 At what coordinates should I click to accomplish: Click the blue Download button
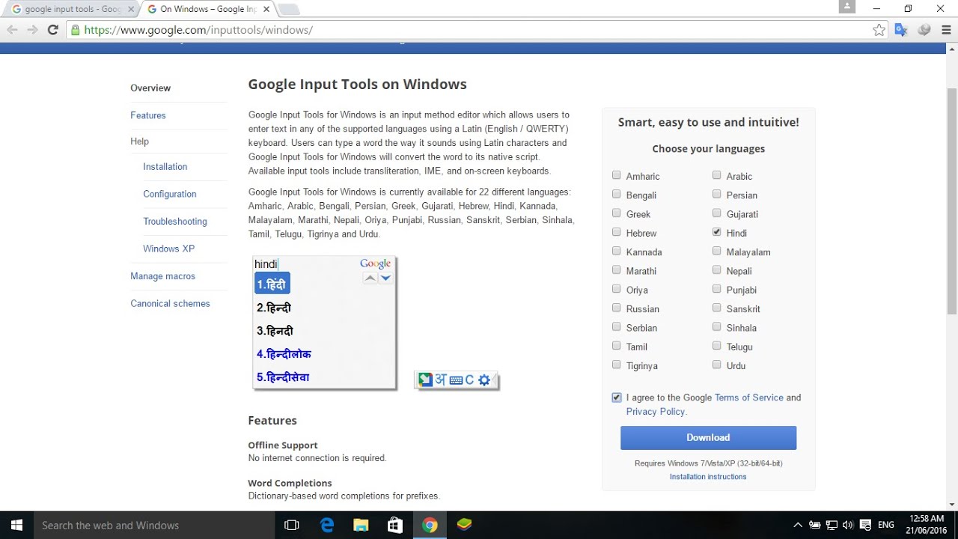[x=708, y=438]
